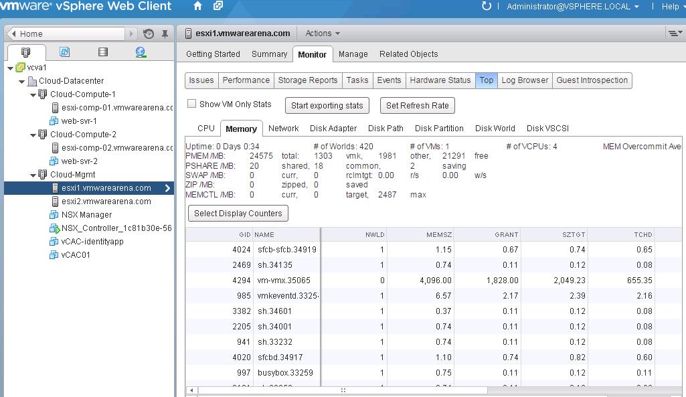This screenshot has width=686, height=397.
Task: Open the Actions dropdown menu
Action: [323, 33]
